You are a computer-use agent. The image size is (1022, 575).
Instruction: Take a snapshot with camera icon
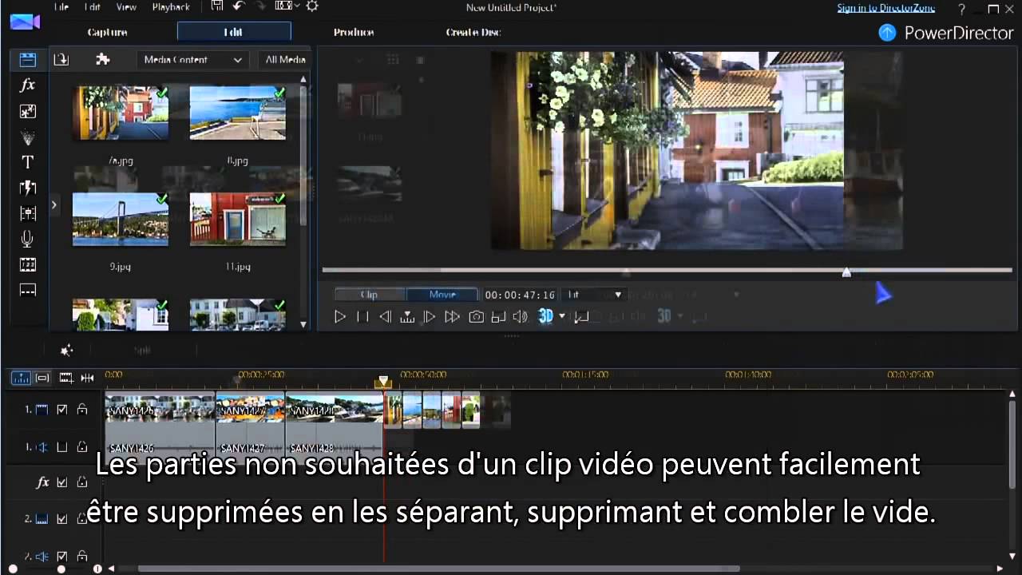(x=476, y=317)
